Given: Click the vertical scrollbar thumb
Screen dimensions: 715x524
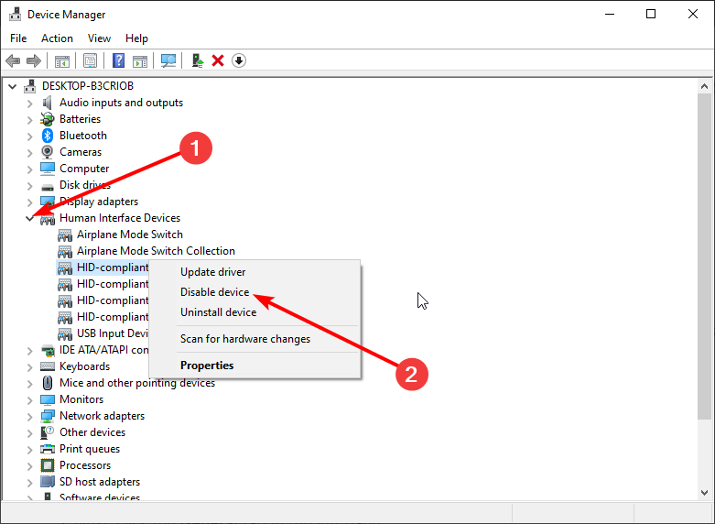Looking at the screenshot, I should pos(704,257).
